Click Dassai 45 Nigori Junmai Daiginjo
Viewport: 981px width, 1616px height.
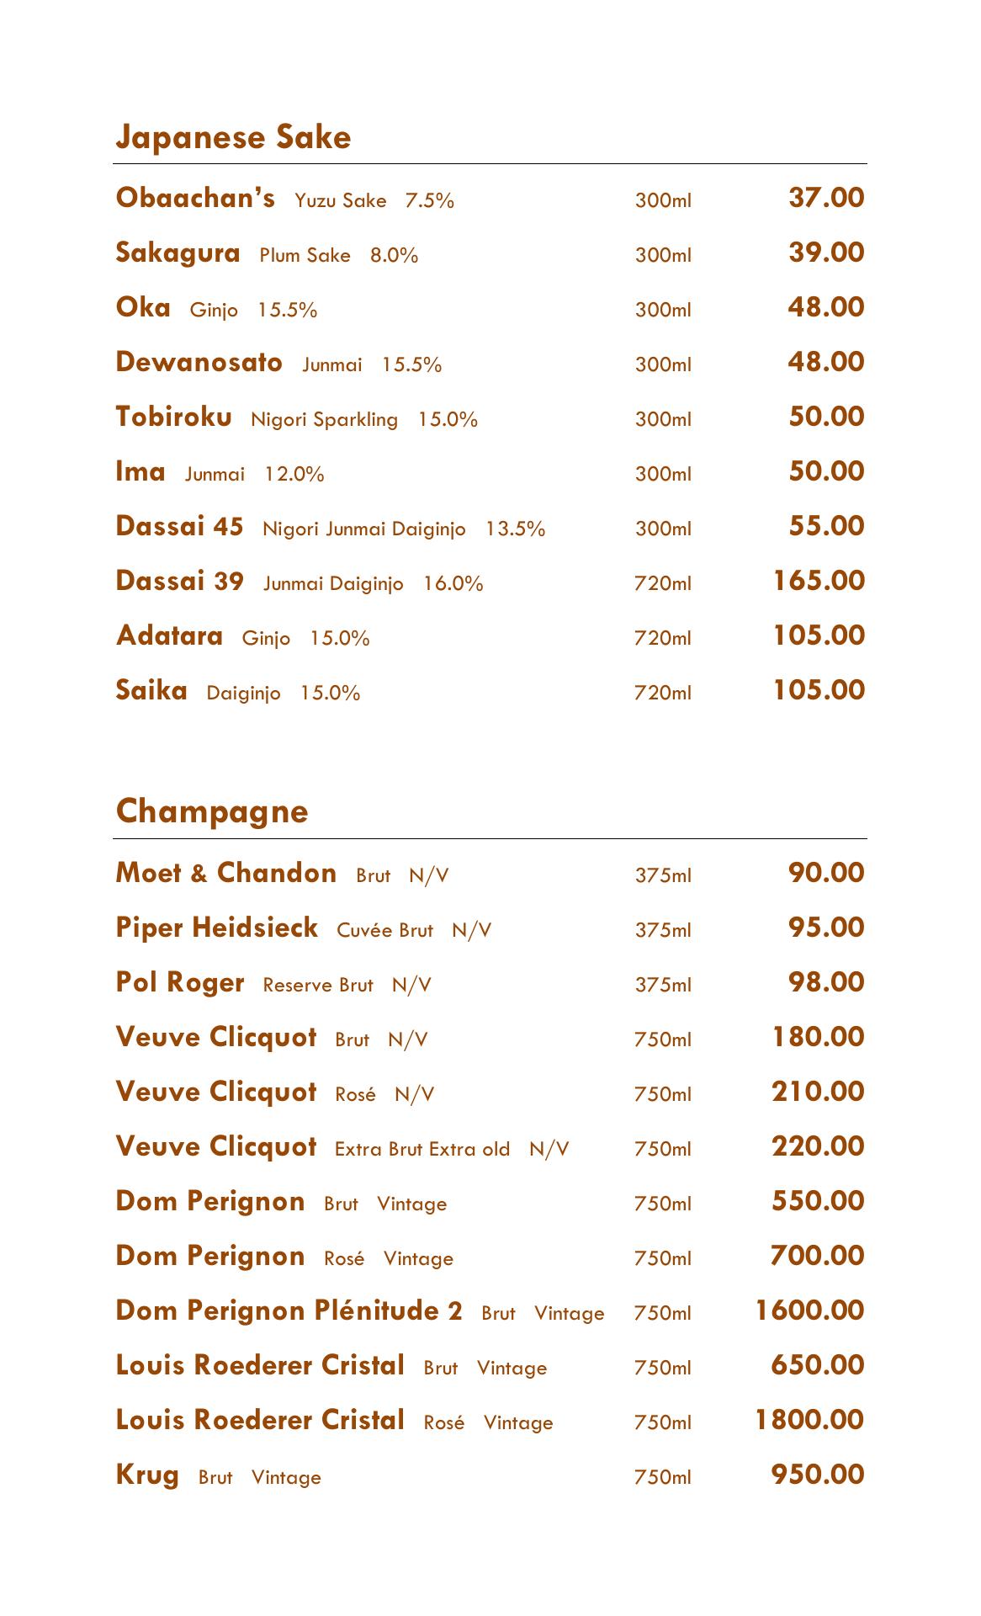179,526
